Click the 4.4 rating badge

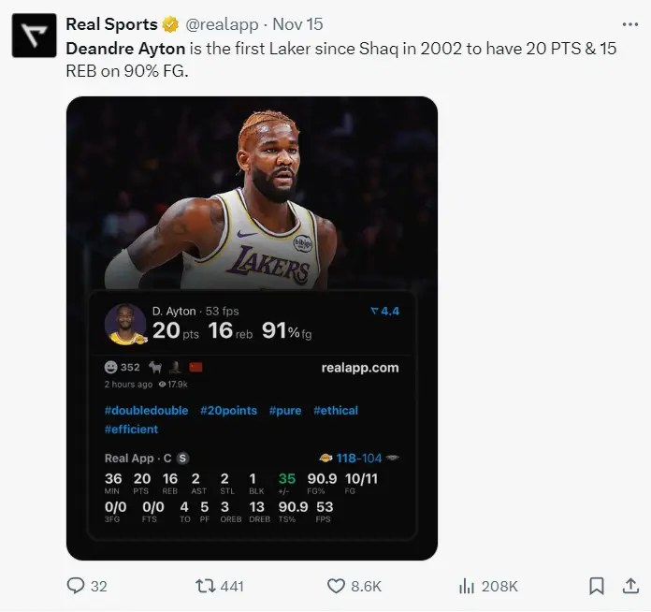coord(384,311)
